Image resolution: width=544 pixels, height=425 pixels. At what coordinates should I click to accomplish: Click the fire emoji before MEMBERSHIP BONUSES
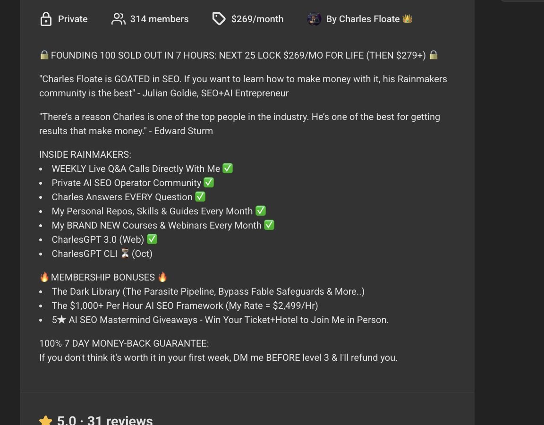point(44,277)
